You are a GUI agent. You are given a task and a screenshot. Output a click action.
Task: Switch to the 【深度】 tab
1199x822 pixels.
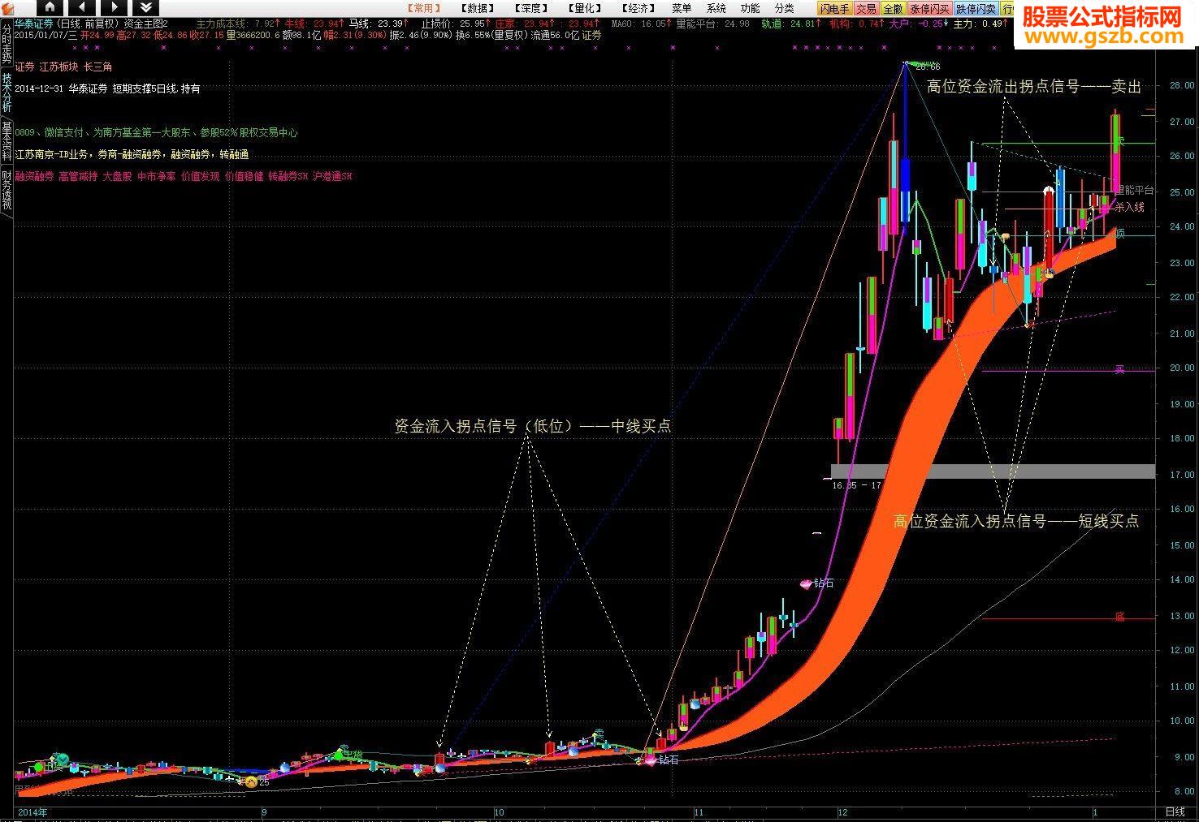click(x=530, y=8)
